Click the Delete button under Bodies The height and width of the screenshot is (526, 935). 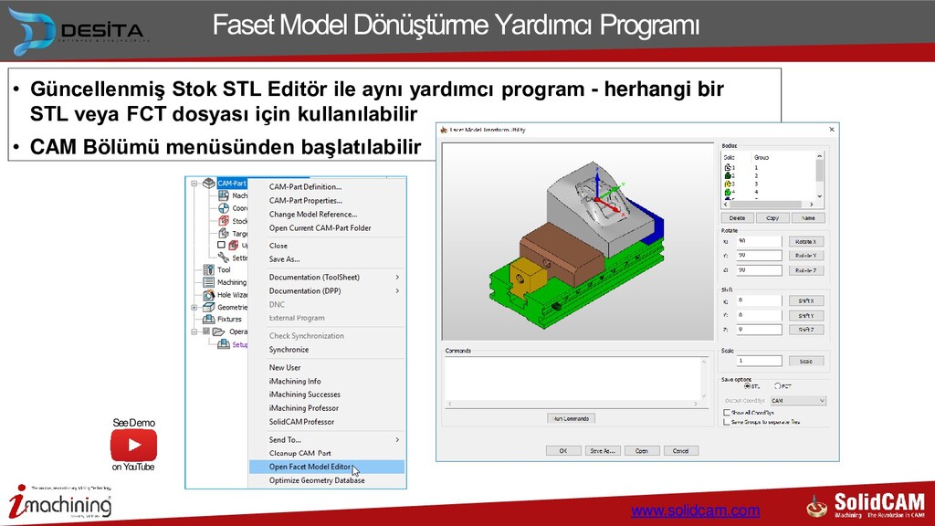(737, 217)
